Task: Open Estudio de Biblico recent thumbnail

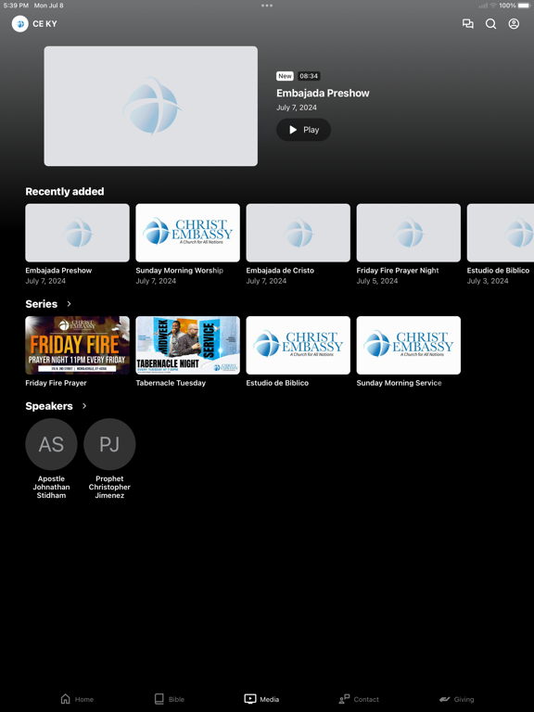Action: [501, 233]
